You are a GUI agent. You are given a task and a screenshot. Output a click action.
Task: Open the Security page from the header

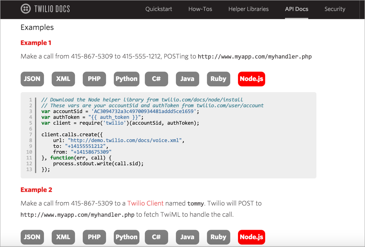(x=335, y=9)
